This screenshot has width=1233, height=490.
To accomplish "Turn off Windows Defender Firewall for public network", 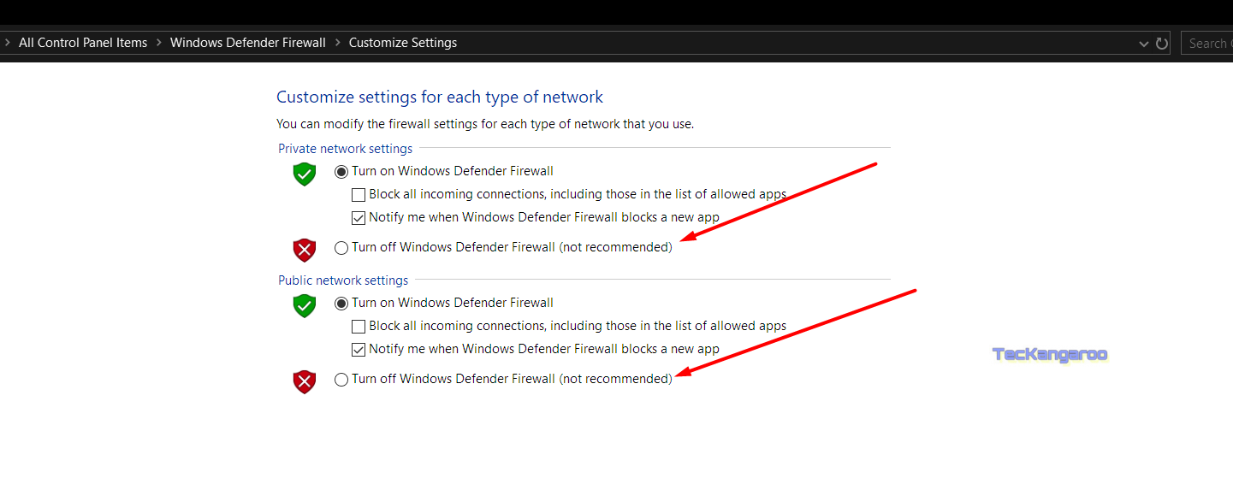I will (x=341, y=380).
